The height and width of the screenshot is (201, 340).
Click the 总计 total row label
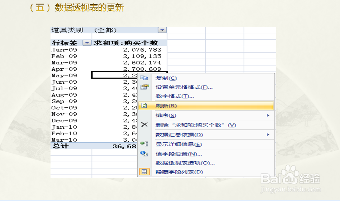pyautogui.click(x=61, y=146)
